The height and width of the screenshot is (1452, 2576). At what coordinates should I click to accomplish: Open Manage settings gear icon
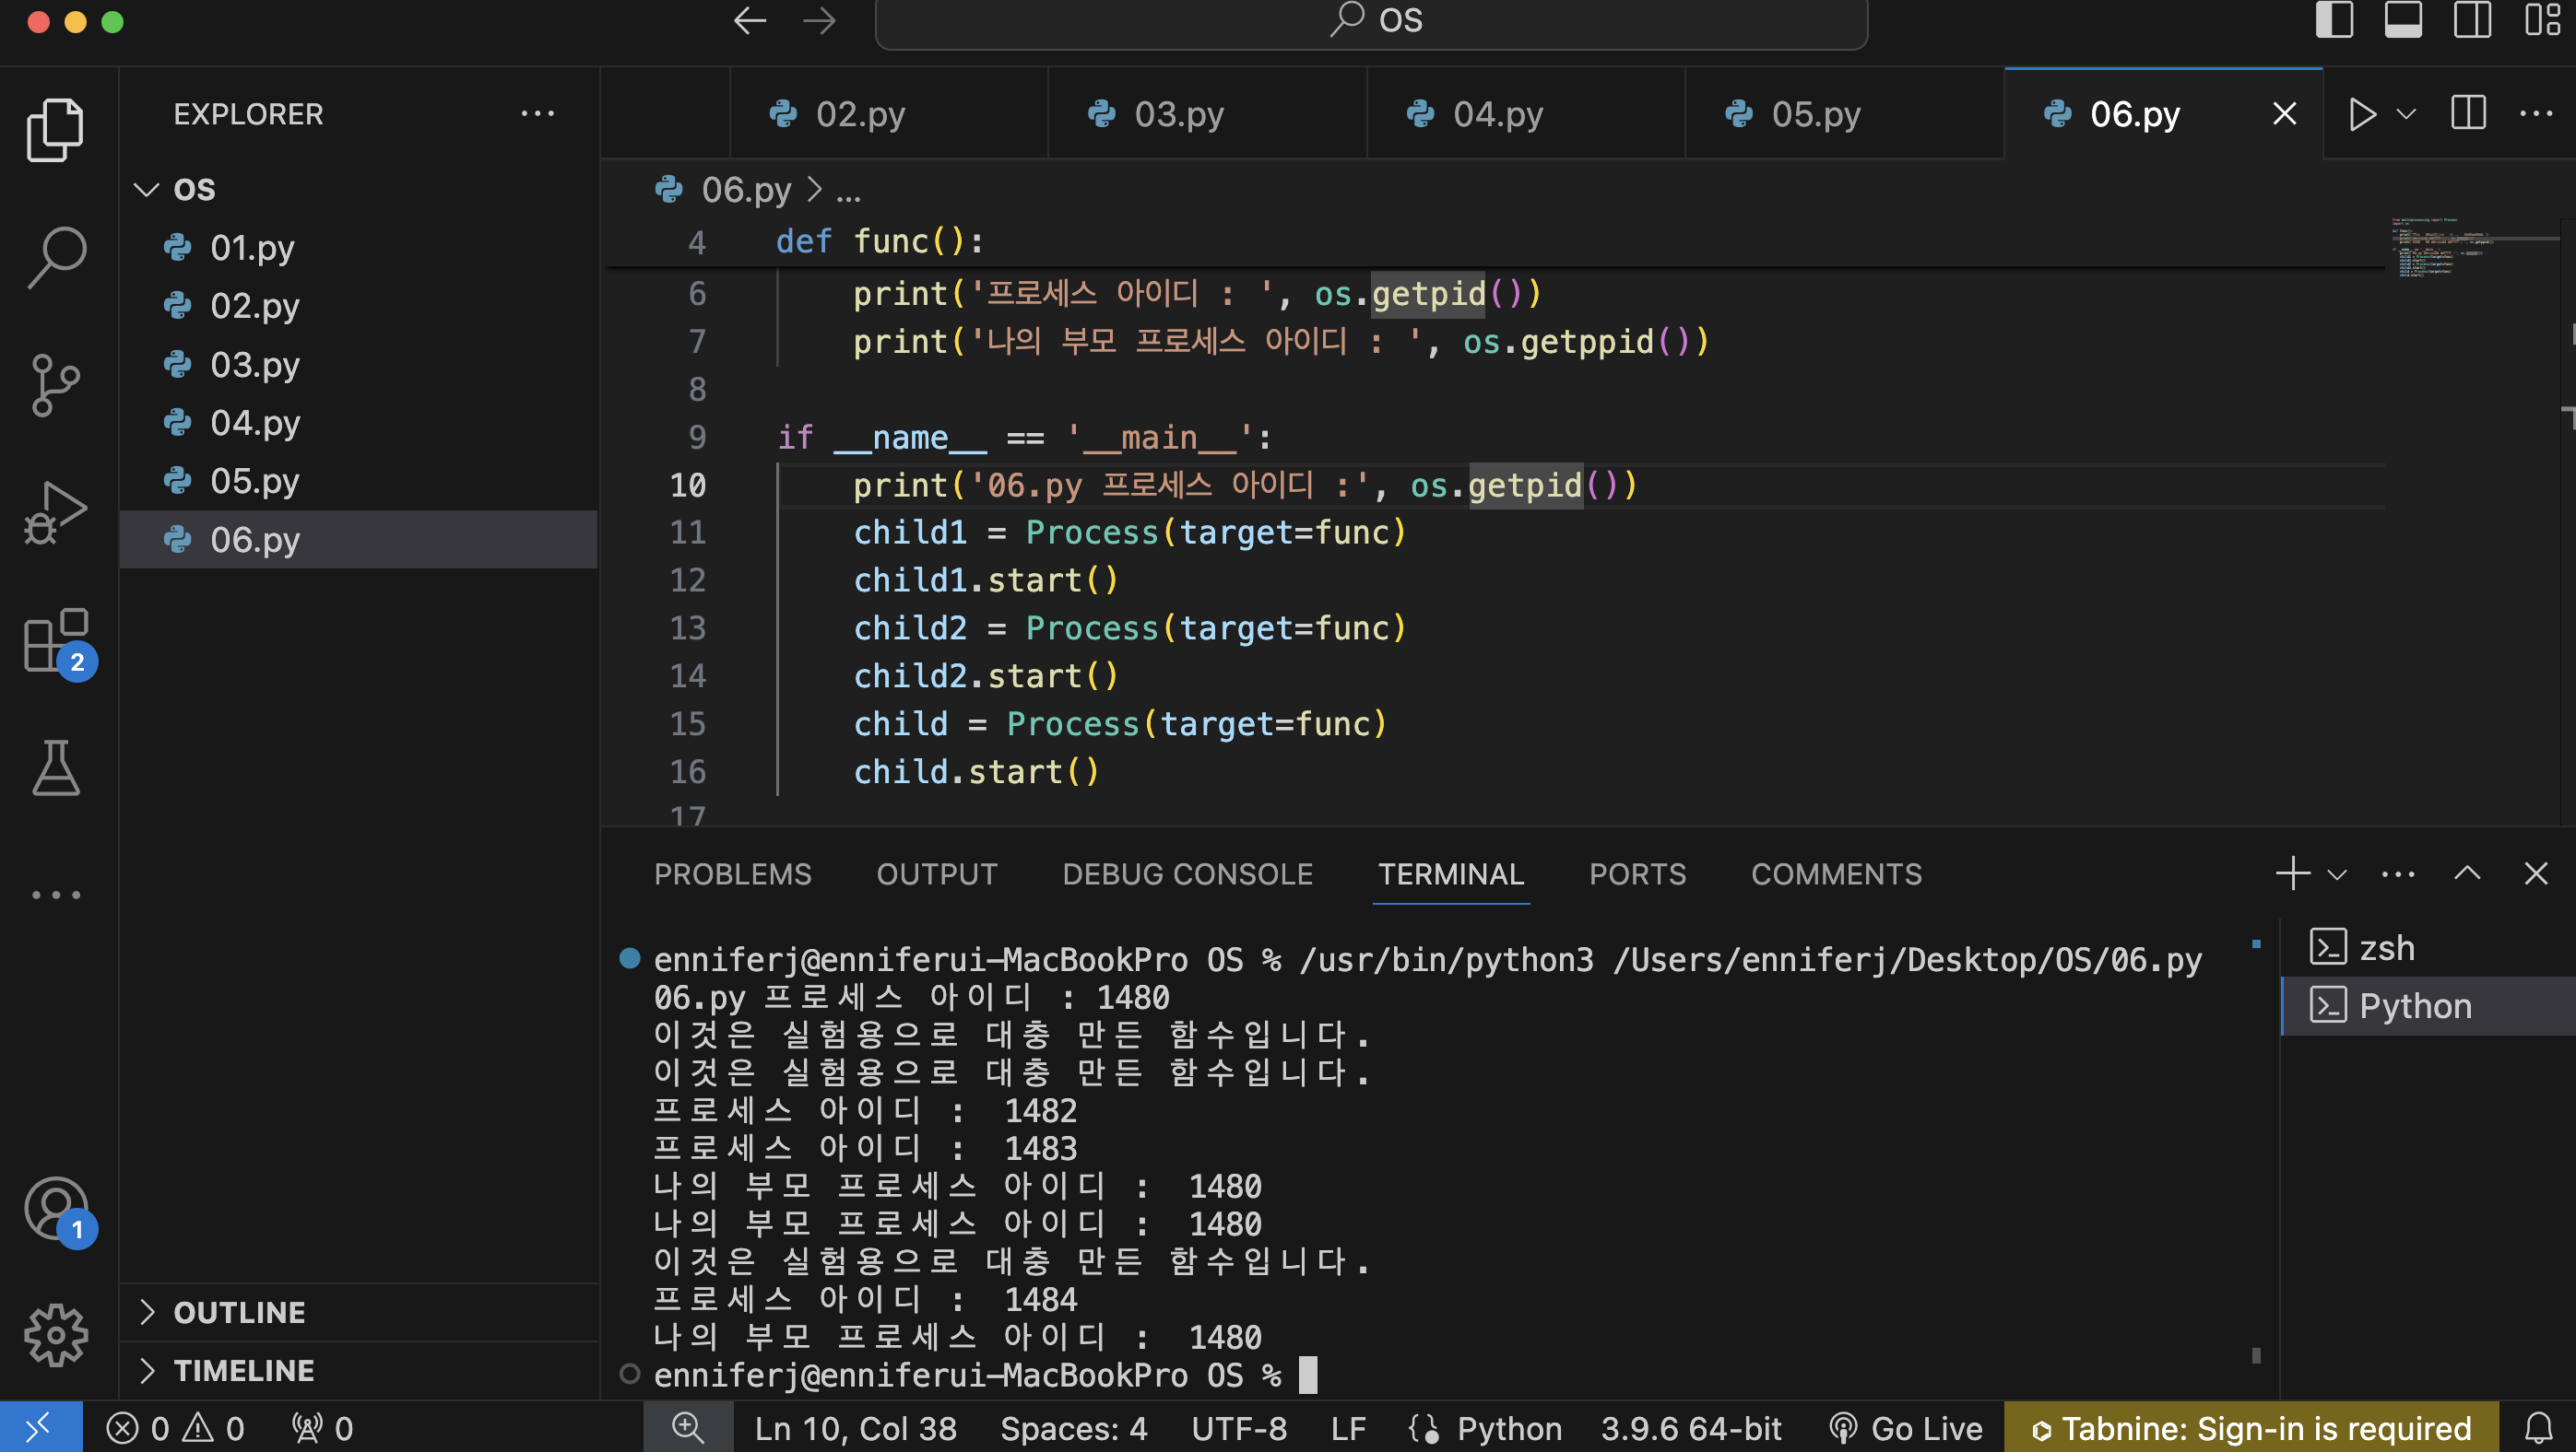55,1334
